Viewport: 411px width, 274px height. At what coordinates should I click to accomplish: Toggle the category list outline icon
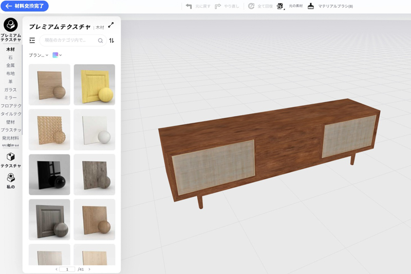(32, 41)
